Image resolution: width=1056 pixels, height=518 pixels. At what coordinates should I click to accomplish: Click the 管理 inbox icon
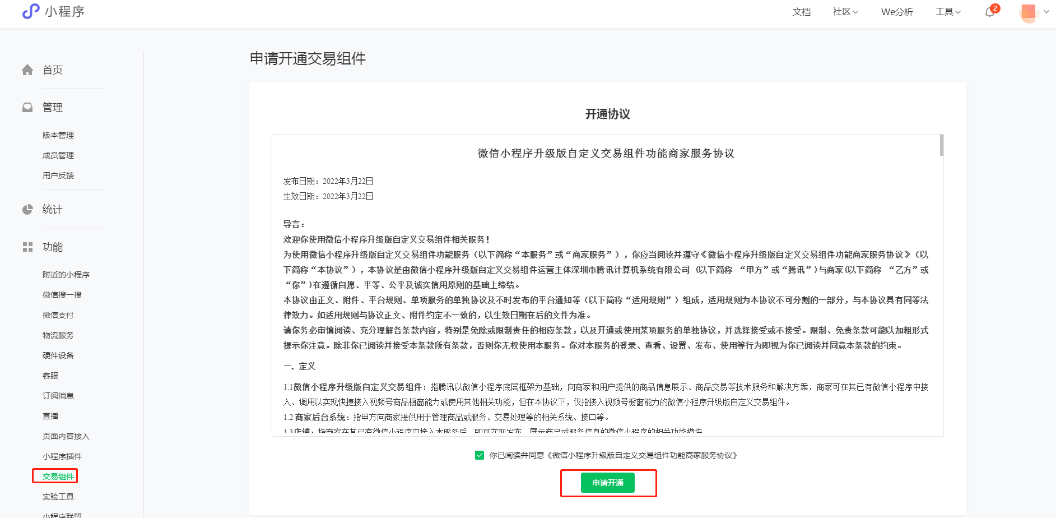point(27,107)
